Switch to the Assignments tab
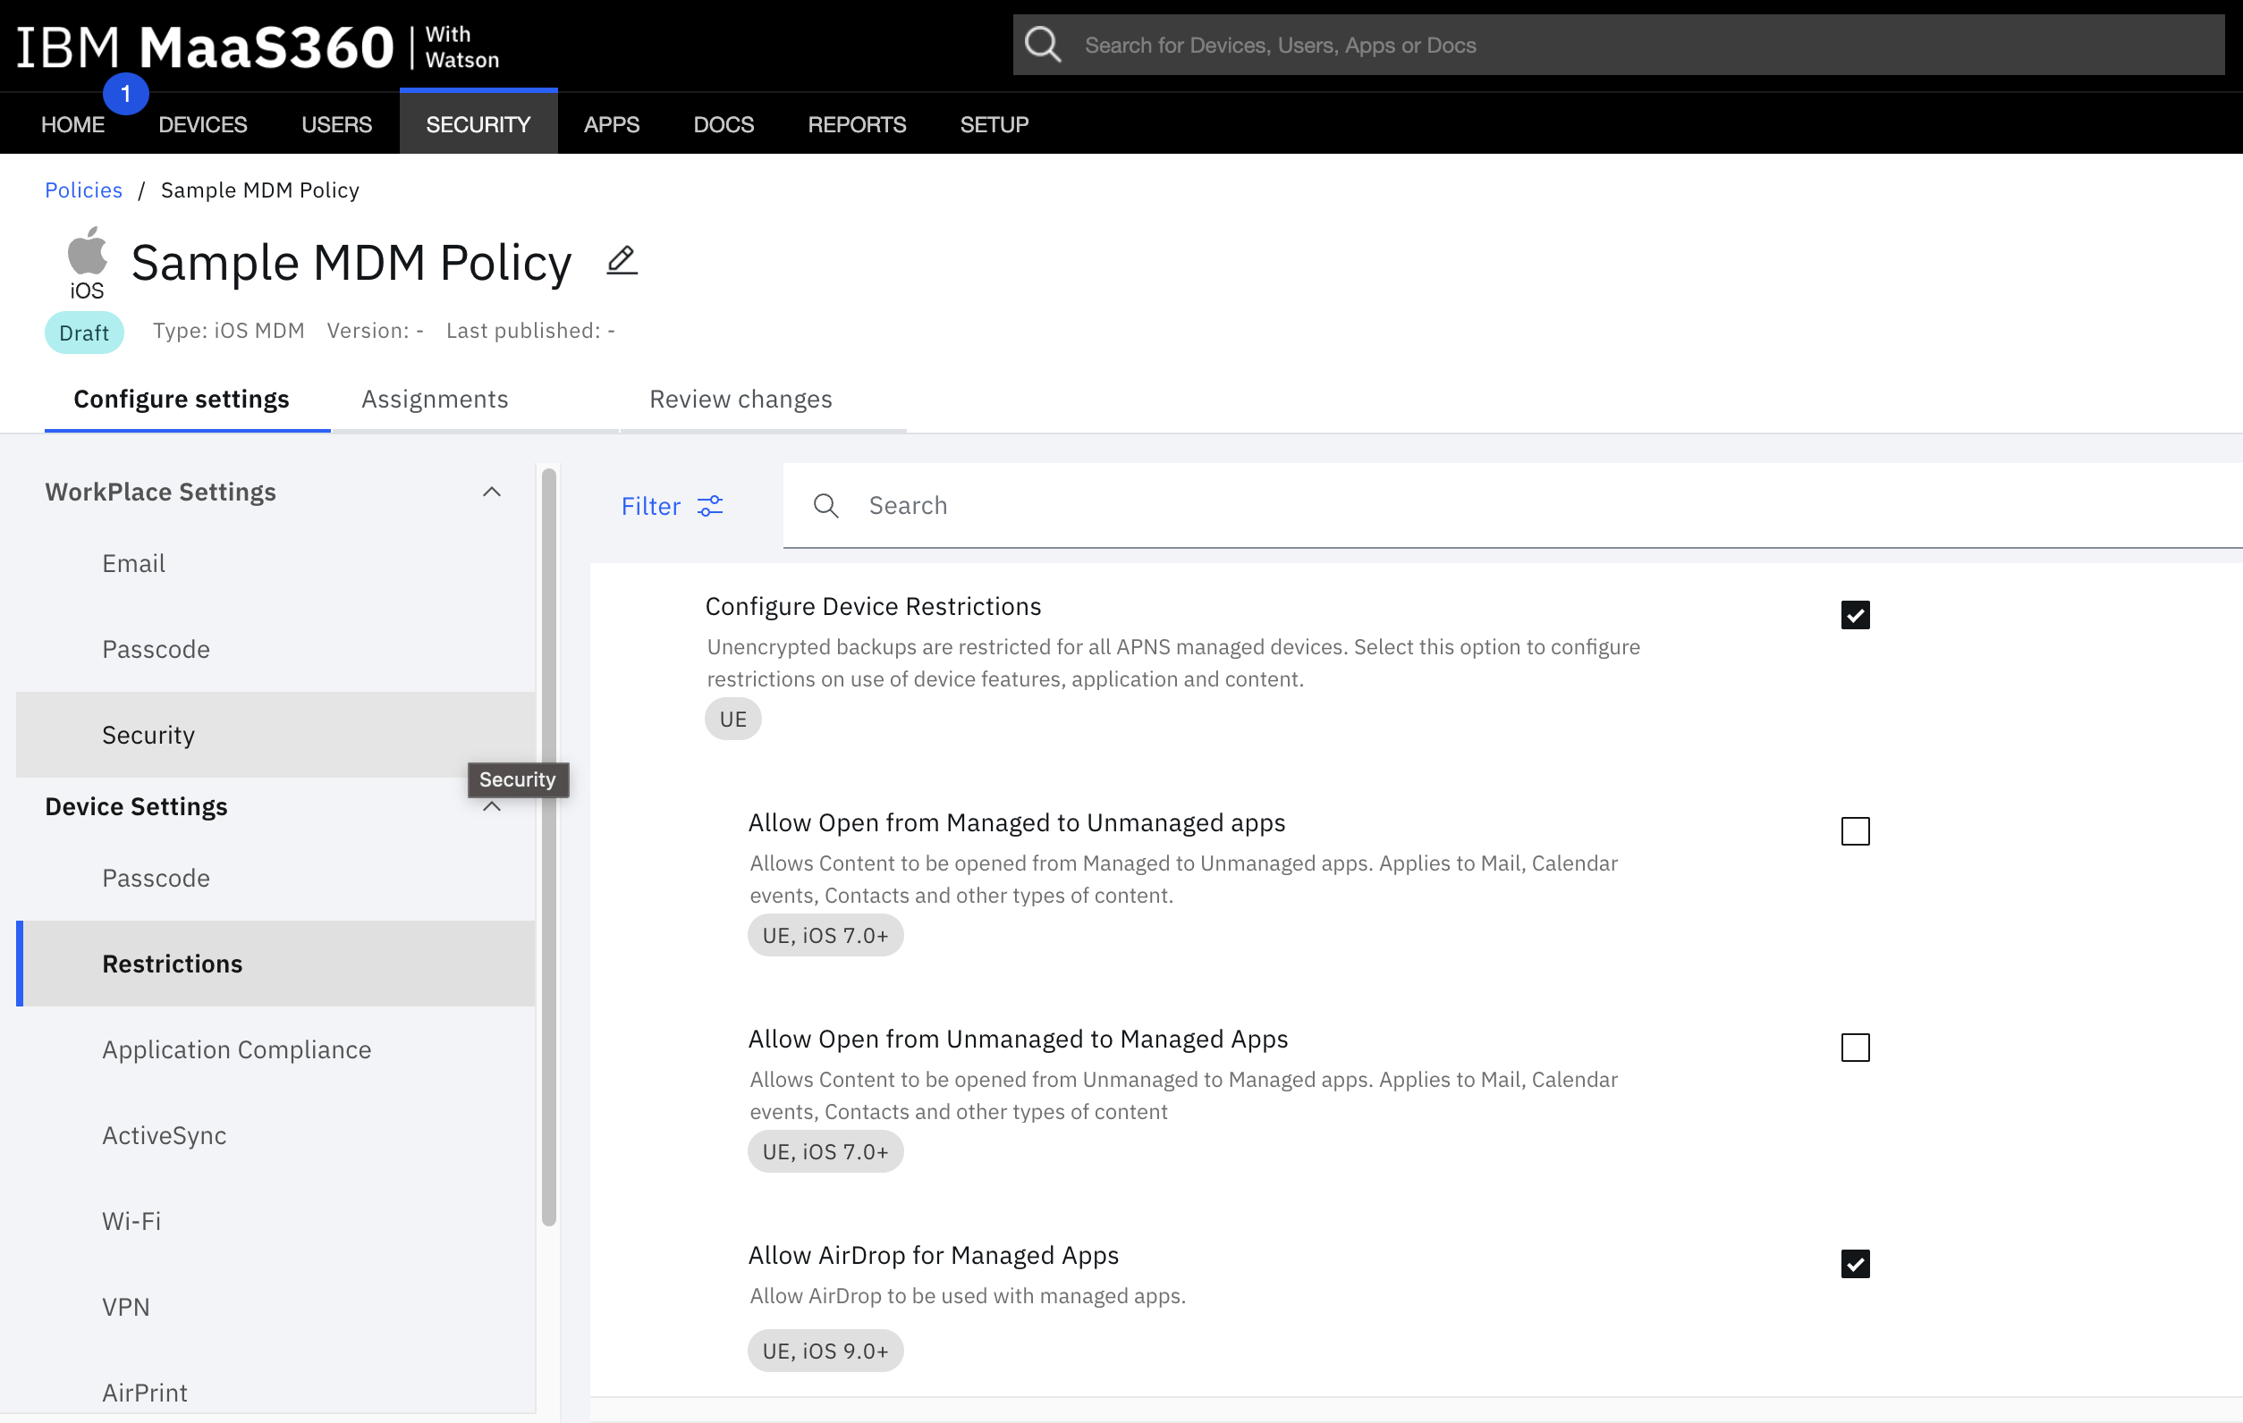Image resolution: width=2243 pixels, height=1423 pixels. pyautogui.click(x=434, y=399)
